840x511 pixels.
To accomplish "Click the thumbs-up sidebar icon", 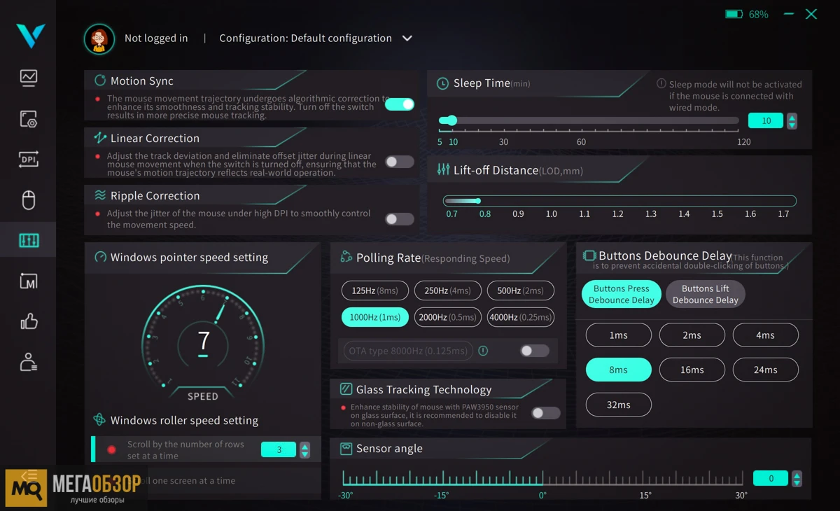I will [29, 322].
